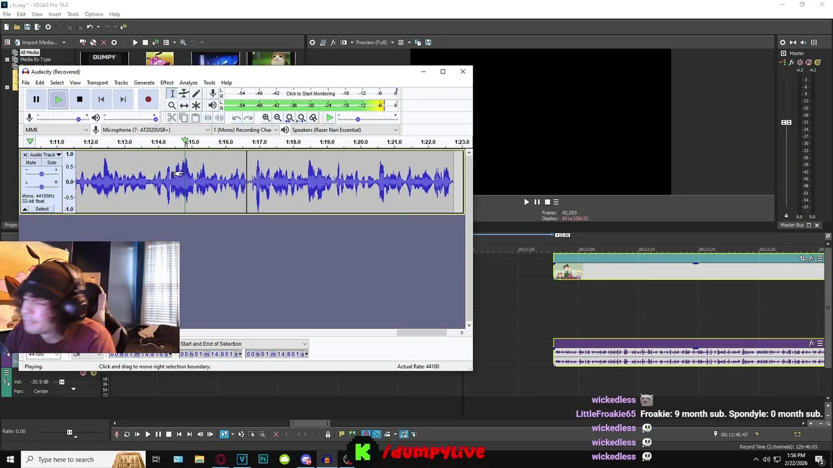Solo the Audacity audio track
The height and width of the screenshot is (468, 833).
coord(51,162)
